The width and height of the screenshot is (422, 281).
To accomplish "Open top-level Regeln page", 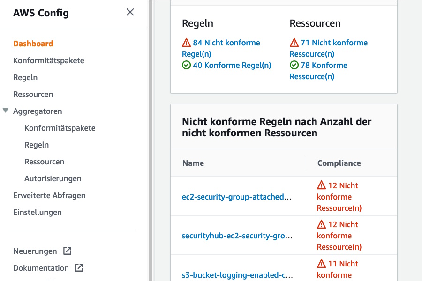I will coord(25,77).
